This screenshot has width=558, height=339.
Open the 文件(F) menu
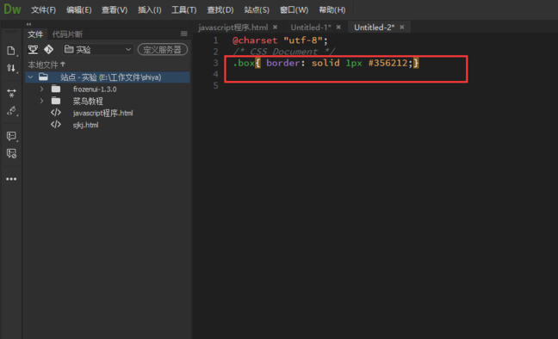click(x=43, y=10)
